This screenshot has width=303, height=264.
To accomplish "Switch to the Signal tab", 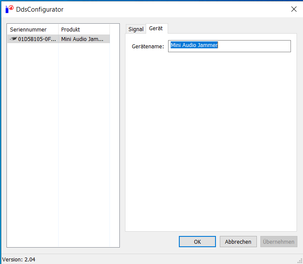I will [x=136, y=29].
